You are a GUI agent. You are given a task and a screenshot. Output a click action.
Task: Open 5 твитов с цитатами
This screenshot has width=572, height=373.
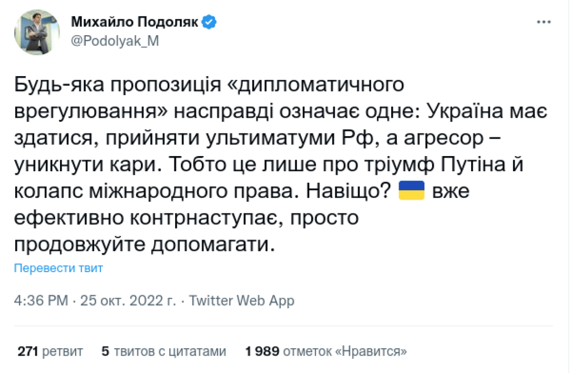tap(164, 351)
